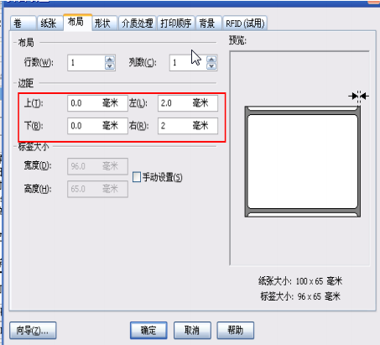Open the 介质处理 tab

(138, 24)
